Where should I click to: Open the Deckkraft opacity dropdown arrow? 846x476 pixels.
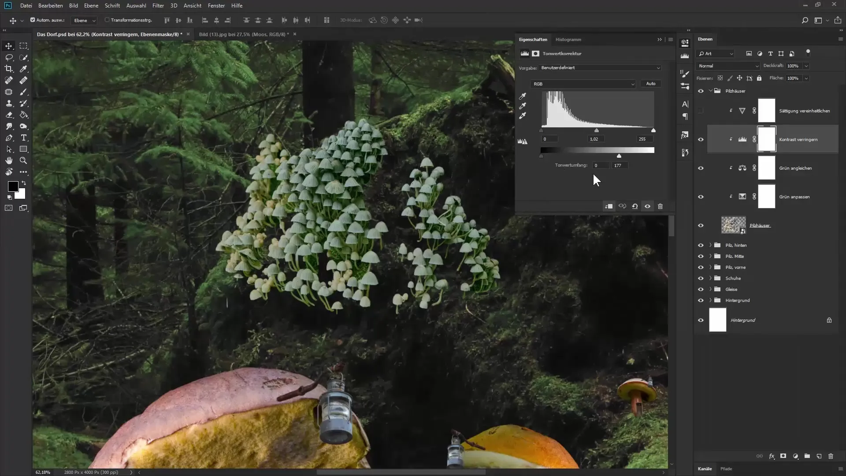(x=806, y=66)
